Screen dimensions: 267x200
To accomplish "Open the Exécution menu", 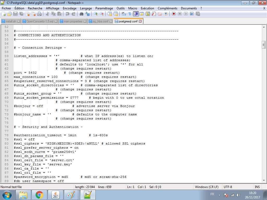I will click(147, 8).
